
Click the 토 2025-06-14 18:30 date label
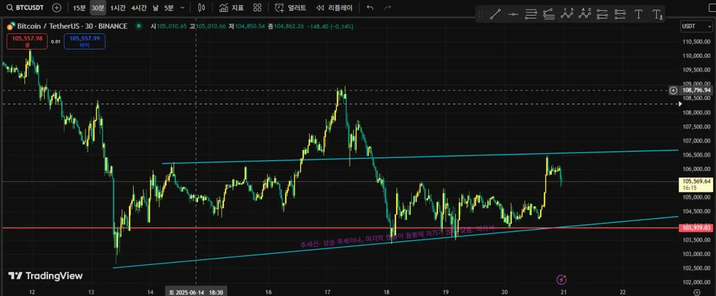[196, 292]
